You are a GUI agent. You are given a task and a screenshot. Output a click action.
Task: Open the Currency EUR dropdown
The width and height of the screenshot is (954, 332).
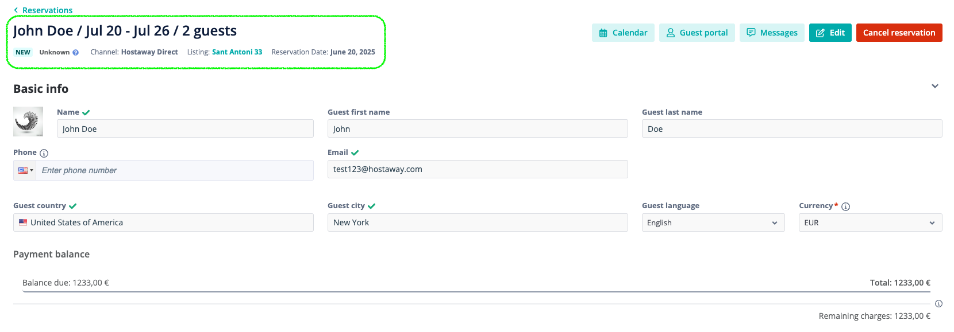[x=870, y=222]
